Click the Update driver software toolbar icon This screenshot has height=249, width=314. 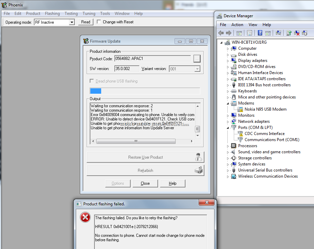tap(289, 33)
